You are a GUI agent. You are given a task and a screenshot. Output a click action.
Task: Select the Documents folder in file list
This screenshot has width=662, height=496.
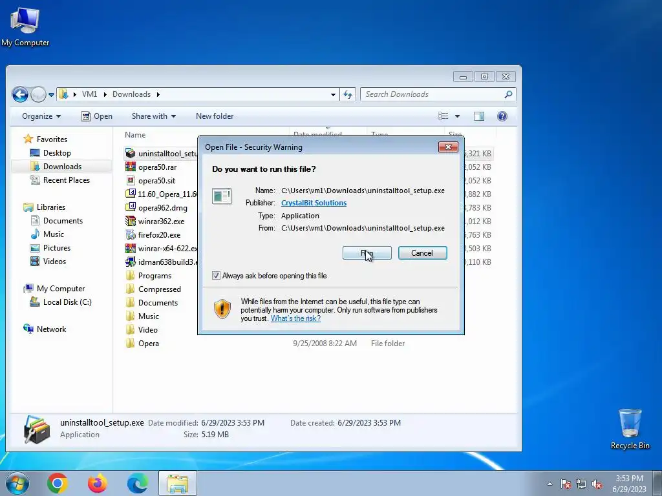tap(158, 302)
